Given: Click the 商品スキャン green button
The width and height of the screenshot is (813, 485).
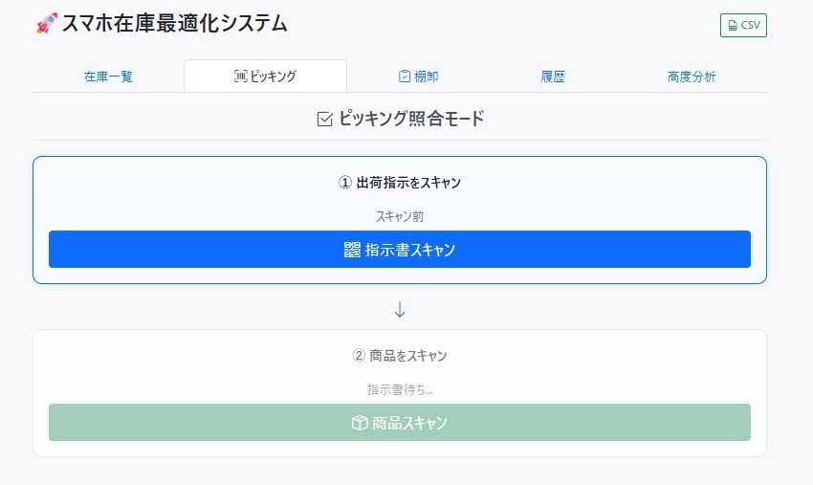Looking at the screenshot, I should [x=400, y=423].
